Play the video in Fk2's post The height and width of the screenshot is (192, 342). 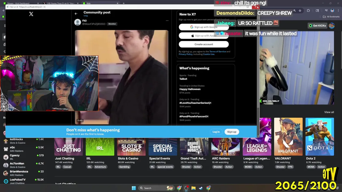point(122,77)
